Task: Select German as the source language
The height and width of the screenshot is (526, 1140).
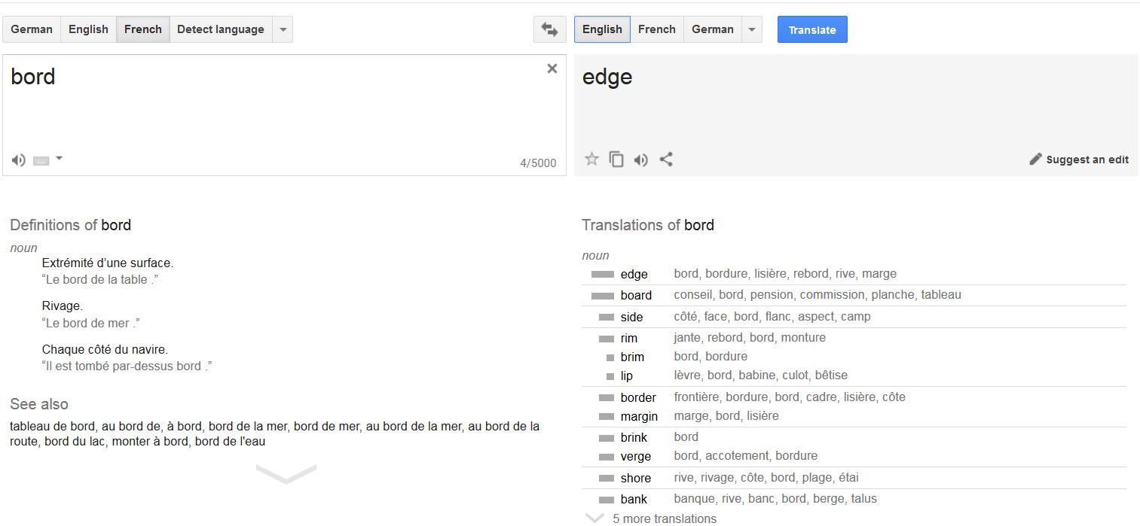Action: pos(31,29)
